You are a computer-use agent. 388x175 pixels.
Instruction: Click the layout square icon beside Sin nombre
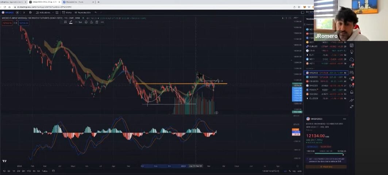click(x=302, y=12)
